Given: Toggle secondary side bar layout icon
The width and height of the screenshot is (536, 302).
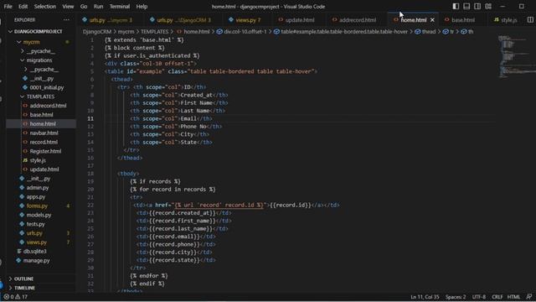Looking at the screenshot, I should 477,6.
